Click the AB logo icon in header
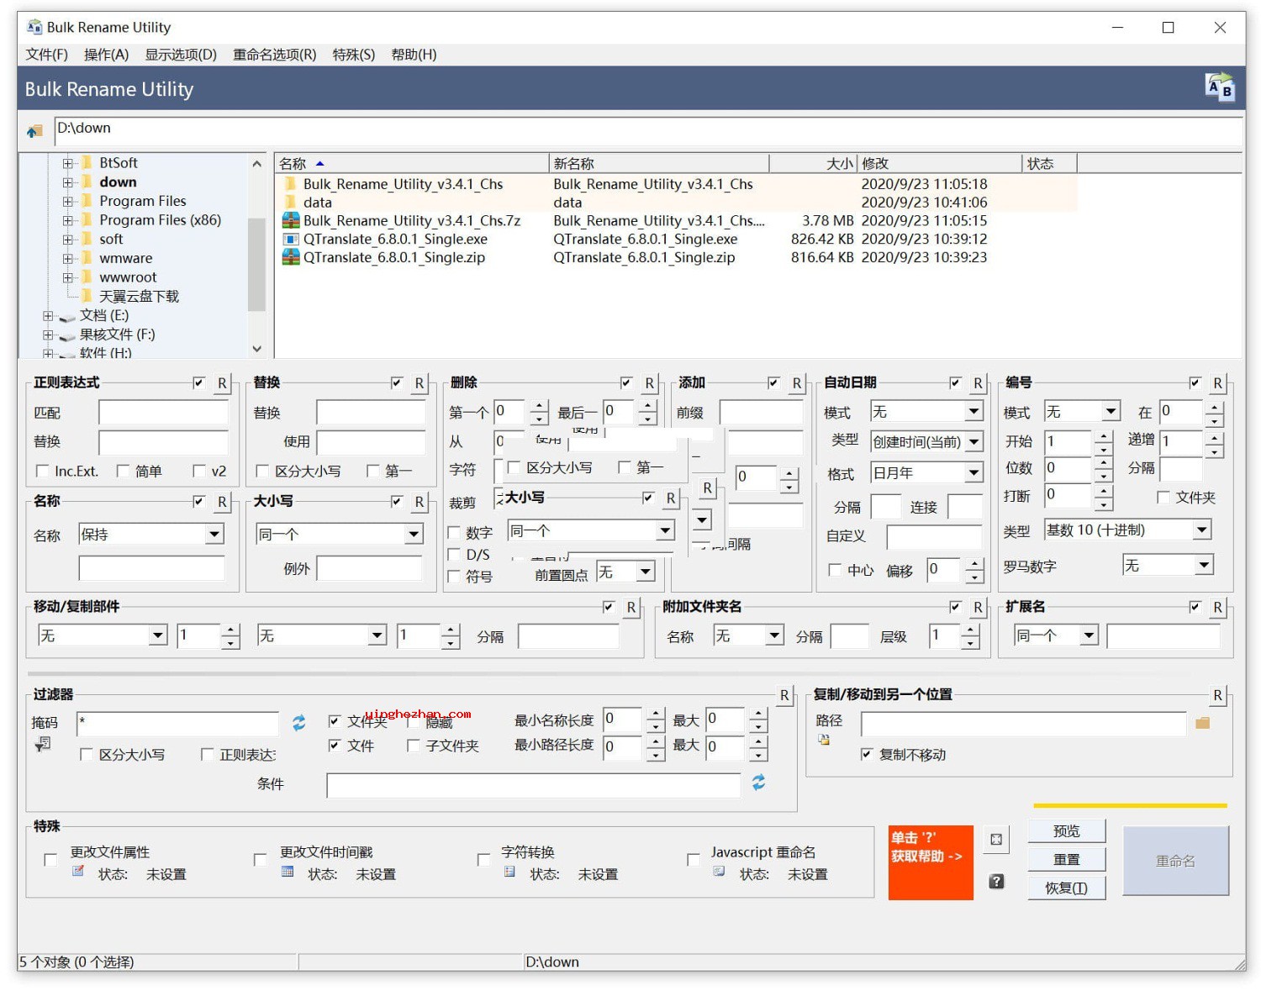1261x991 pixels. pos(1220,87)
